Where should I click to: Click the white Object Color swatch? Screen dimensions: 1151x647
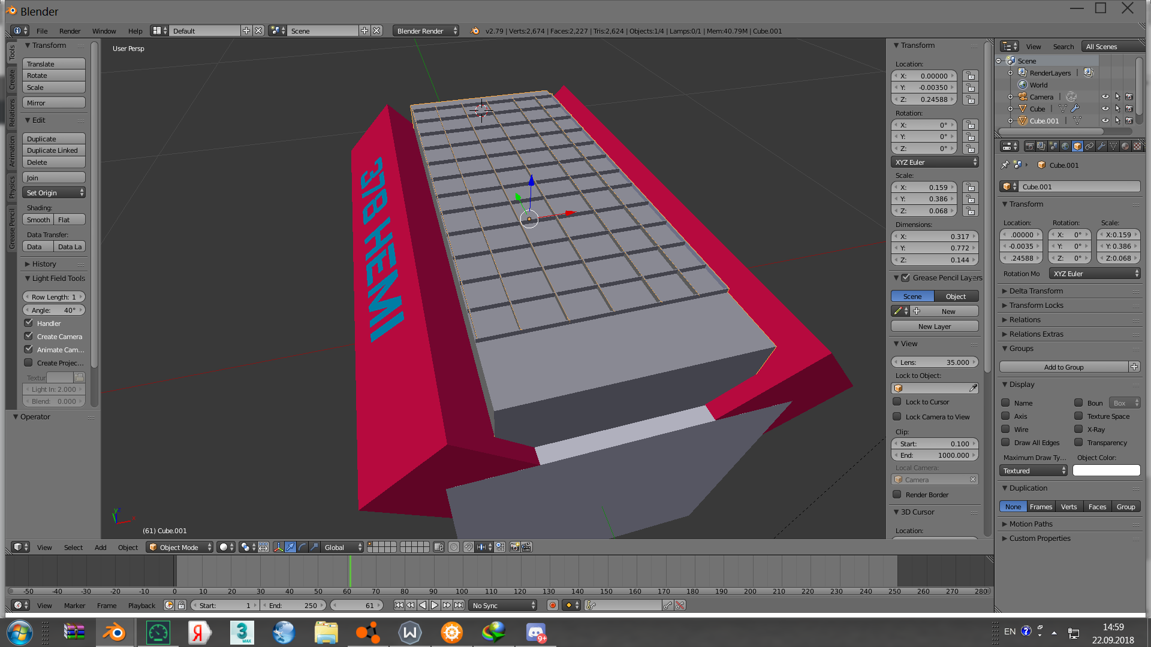(1106, 470)
